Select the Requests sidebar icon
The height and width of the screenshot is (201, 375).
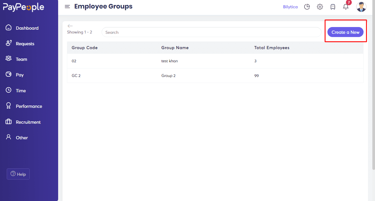[9, 43]
